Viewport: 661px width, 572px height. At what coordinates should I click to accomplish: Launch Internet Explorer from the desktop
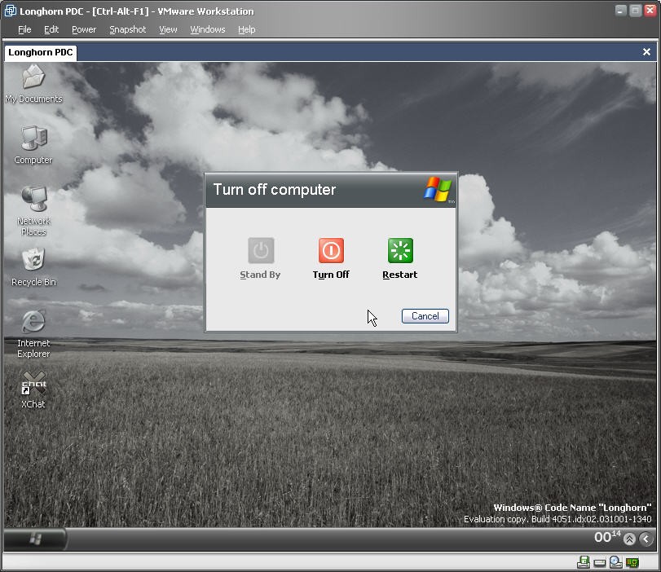[x=33, y=323]
